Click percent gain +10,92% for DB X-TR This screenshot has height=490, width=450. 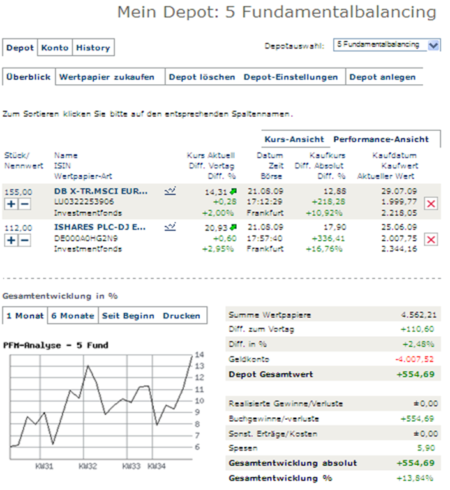tap(324, 213)
